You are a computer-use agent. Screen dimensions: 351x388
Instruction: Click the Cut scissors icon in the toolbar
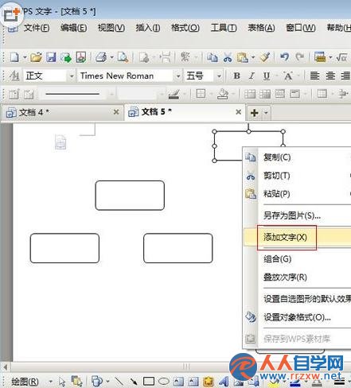pyautogui.click(x=228, y=57)
